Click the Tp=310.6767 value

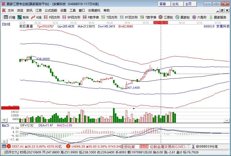pyautogui.click(x=45, y=26)
